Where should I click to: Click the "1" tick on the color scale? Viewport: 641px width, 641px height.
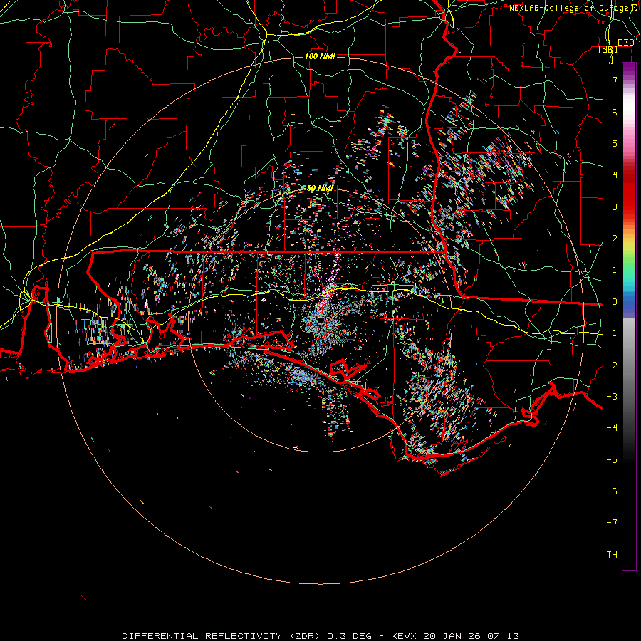(x=615, y=270)
